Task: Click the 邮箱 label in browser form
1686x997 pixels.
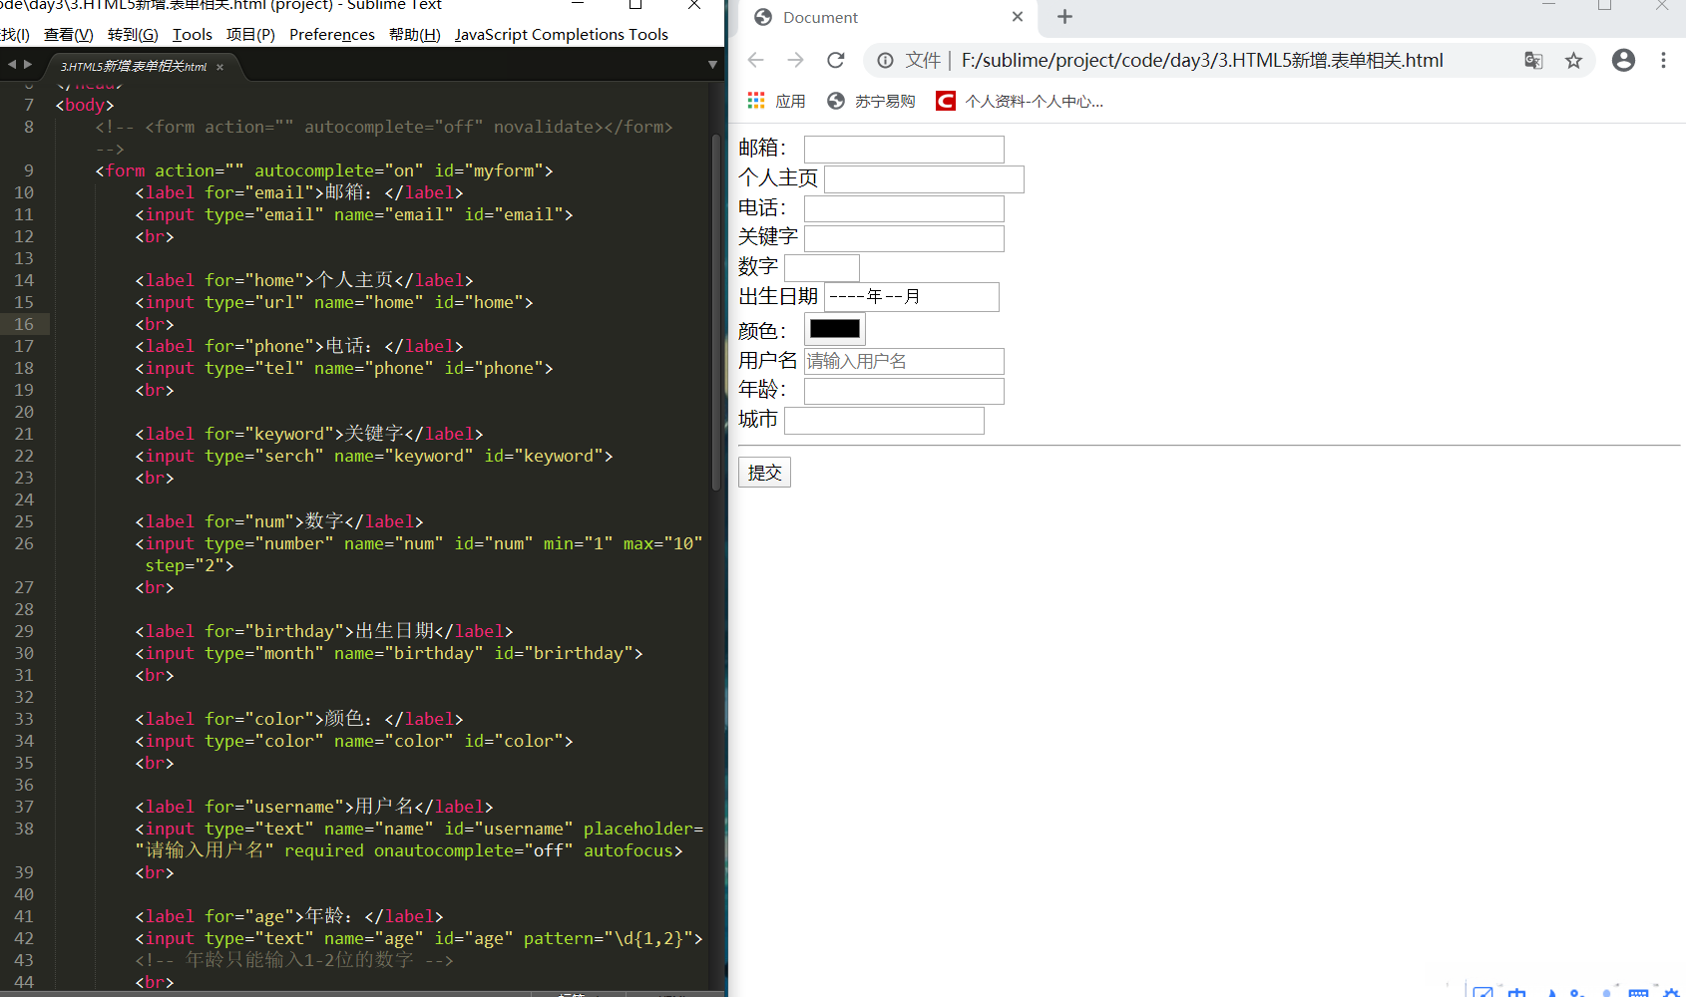Action: (x=762, y=149)
